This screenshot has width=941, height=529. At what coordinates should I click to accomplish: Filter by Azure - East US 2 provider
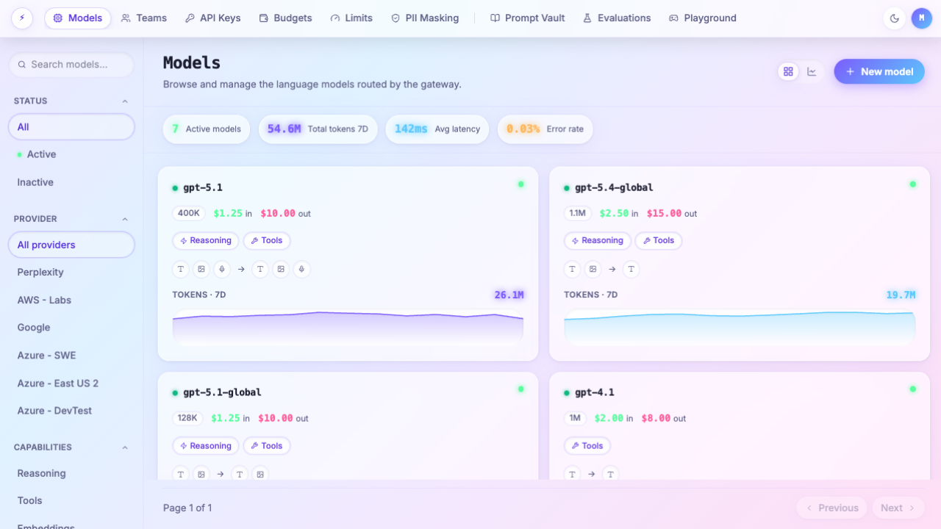71,383
